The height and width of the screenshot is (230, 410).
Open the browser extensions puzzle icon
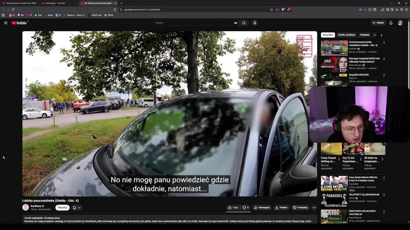[x=370, y=10]
